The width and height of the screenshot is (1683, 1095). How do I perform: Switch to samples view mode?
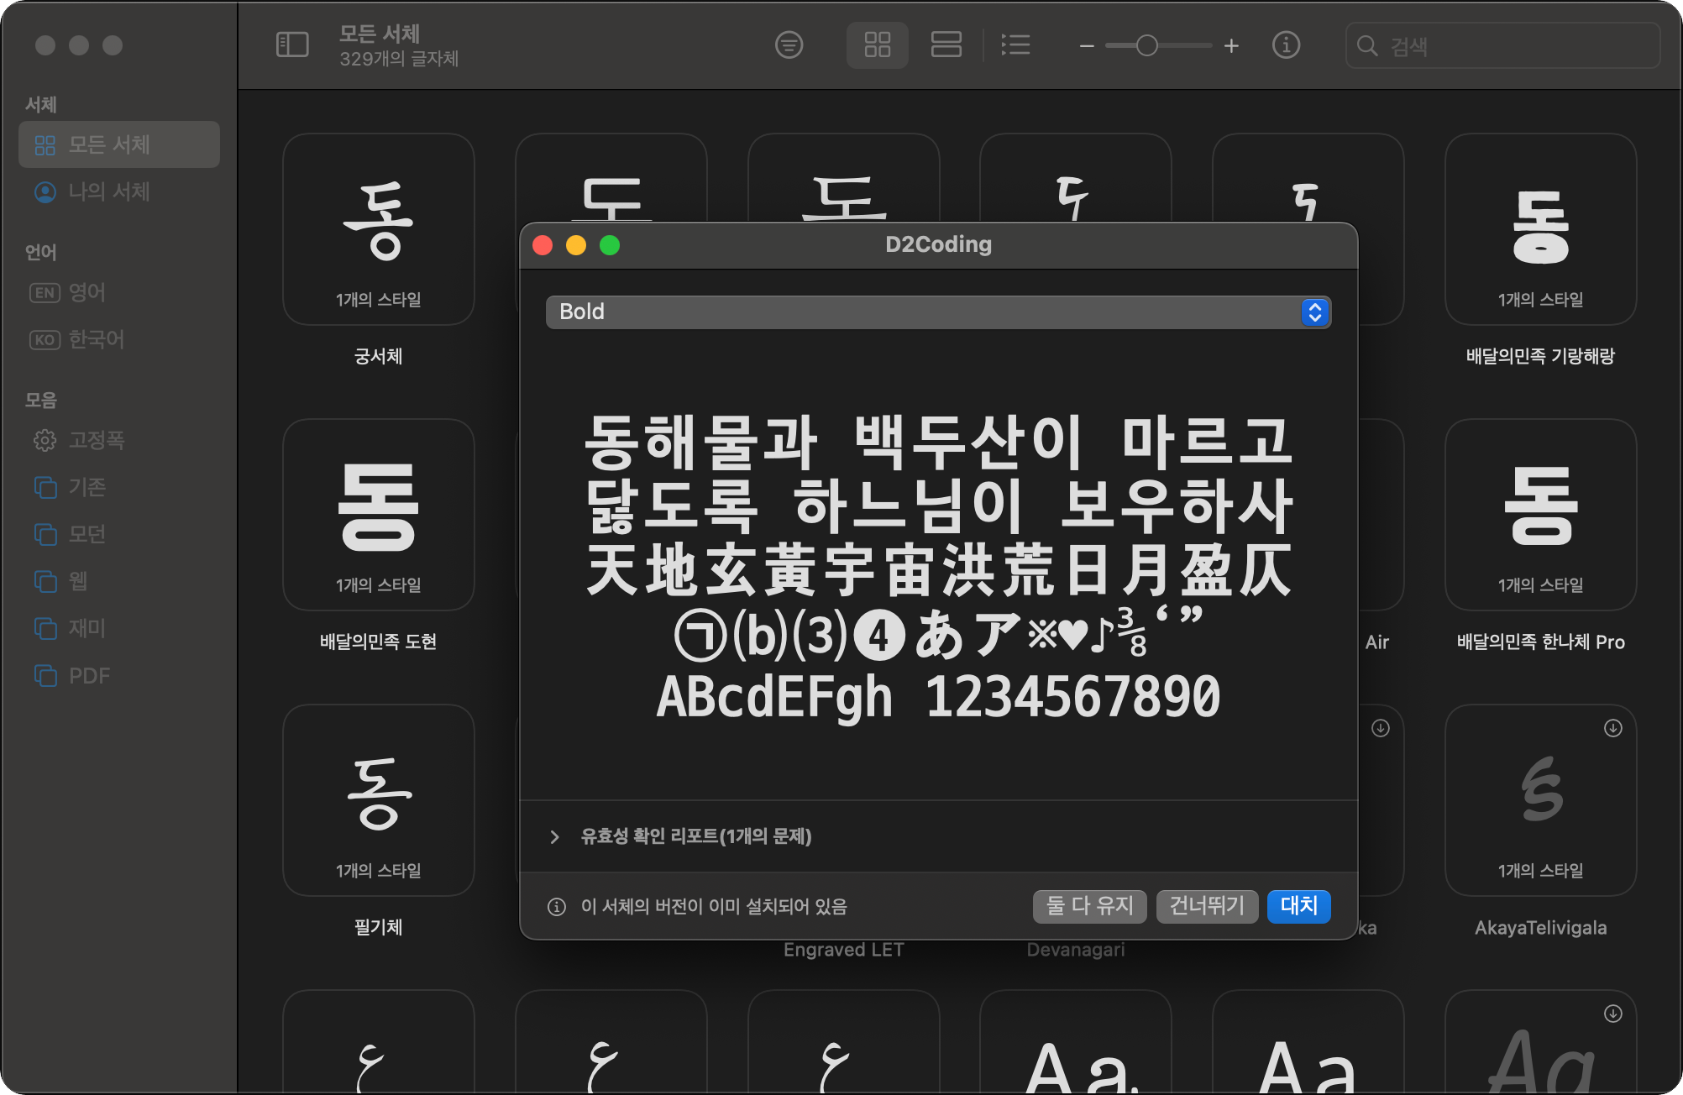tap(946, 45)
